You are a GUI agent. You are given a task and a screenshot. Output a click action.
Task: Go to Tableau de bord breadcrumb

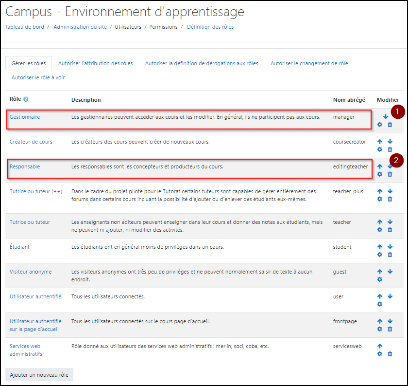tap(24, 27)
